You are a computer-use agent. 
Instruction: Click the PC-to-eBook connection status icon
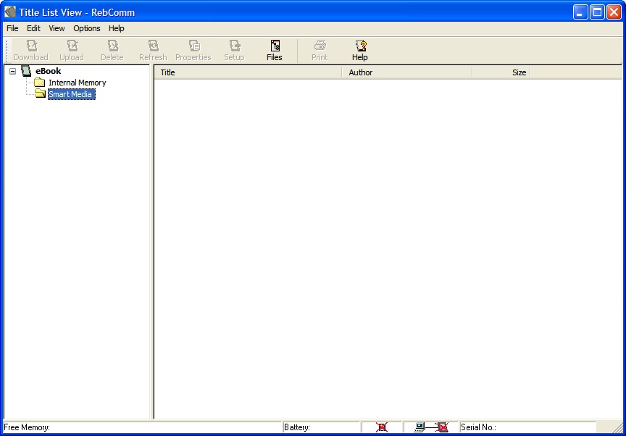click(x=431, y=427)
